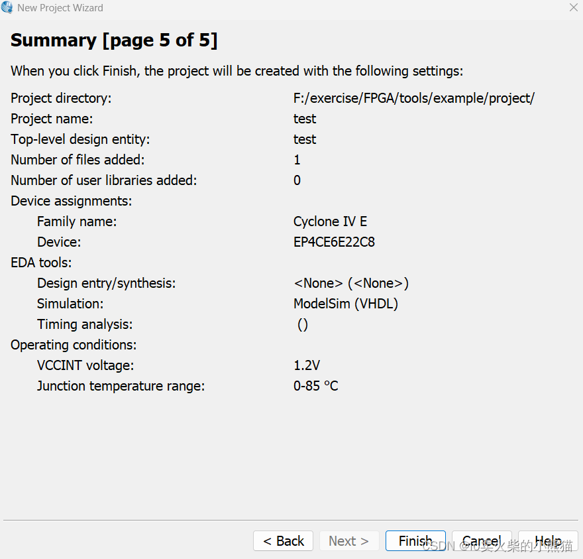Cancel the New Project Wizard
583x559 pixels.
point(482,541)
